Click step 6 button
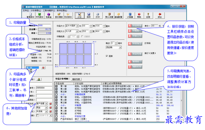Image resolution: width=205 pixels, height=130 pixels. tap(135, 62)
